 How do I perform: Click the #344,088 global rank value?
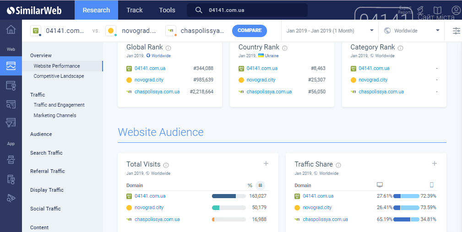click(x=203, y=68)
